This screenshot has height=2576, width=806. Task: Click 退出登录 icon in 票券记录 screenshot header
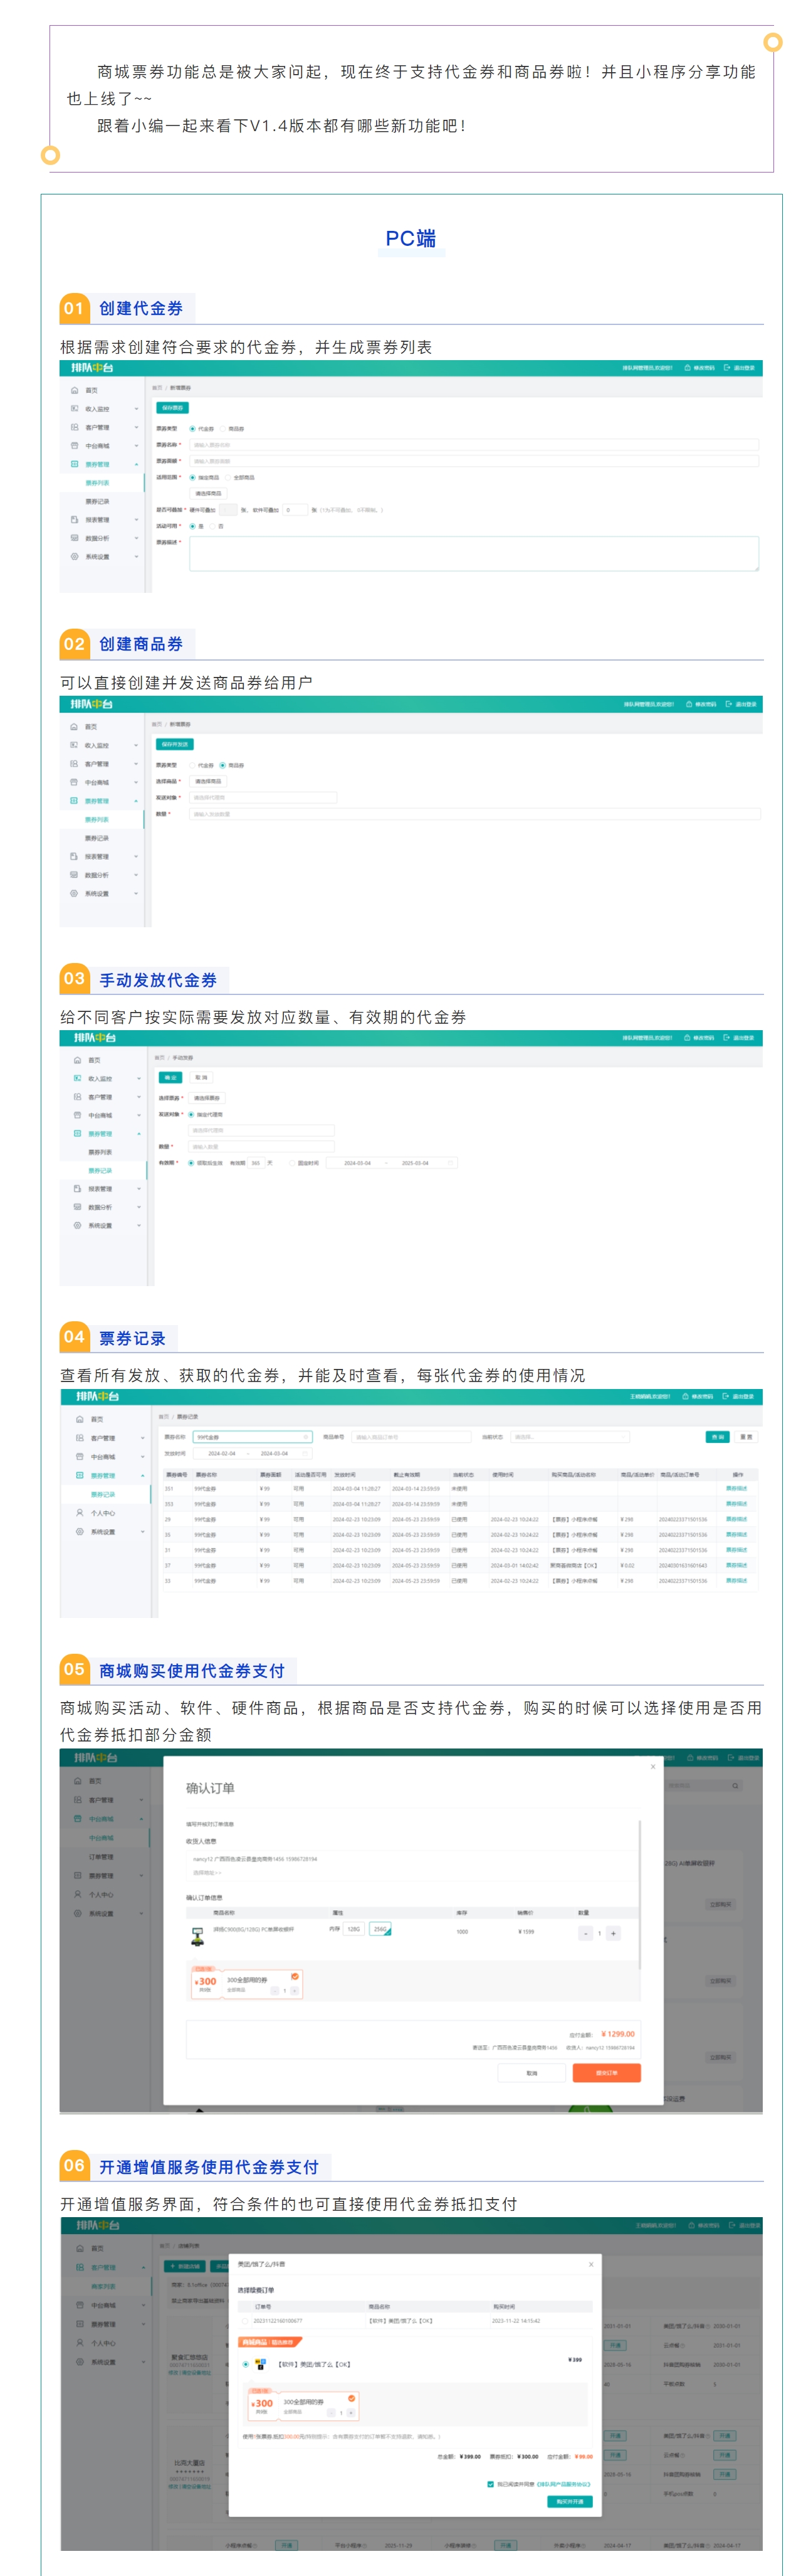(726, 1396)
